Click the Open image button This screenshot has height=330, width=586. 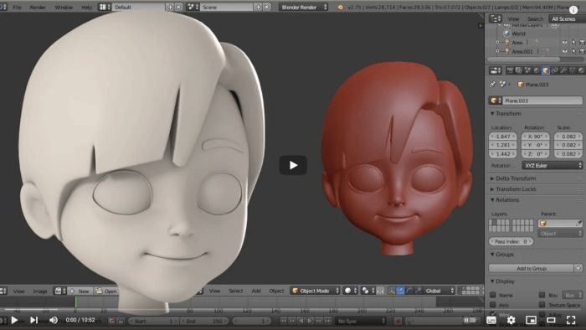tap(106, 291)
